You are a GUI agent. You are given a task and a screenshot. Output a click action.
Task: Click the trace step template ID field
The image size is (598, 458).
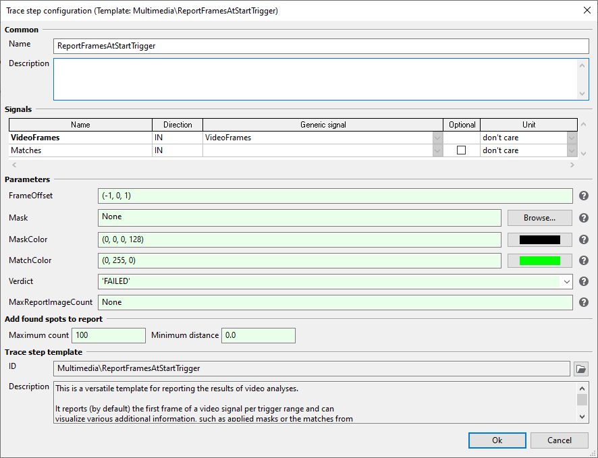click(312, 369)
